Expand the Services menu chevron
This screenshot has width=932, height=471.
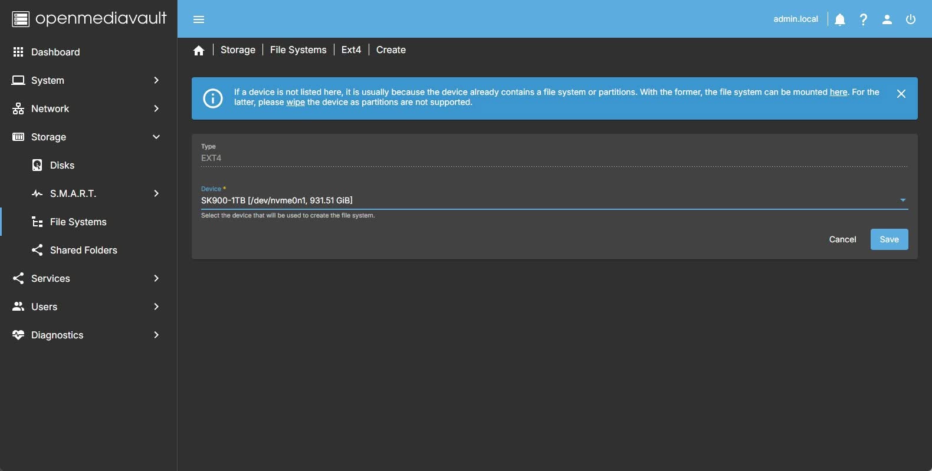click(156, 278)
